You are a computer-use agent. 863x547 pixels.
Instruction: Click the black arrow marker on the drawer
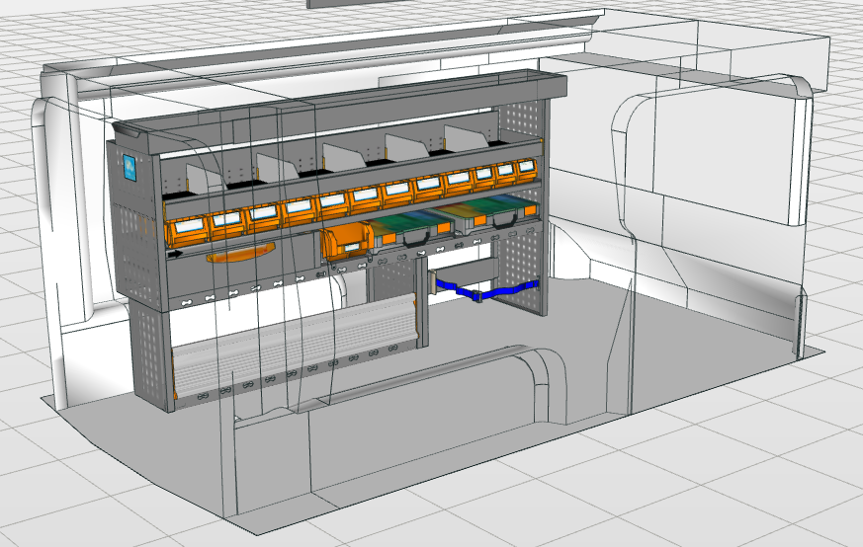175,254
